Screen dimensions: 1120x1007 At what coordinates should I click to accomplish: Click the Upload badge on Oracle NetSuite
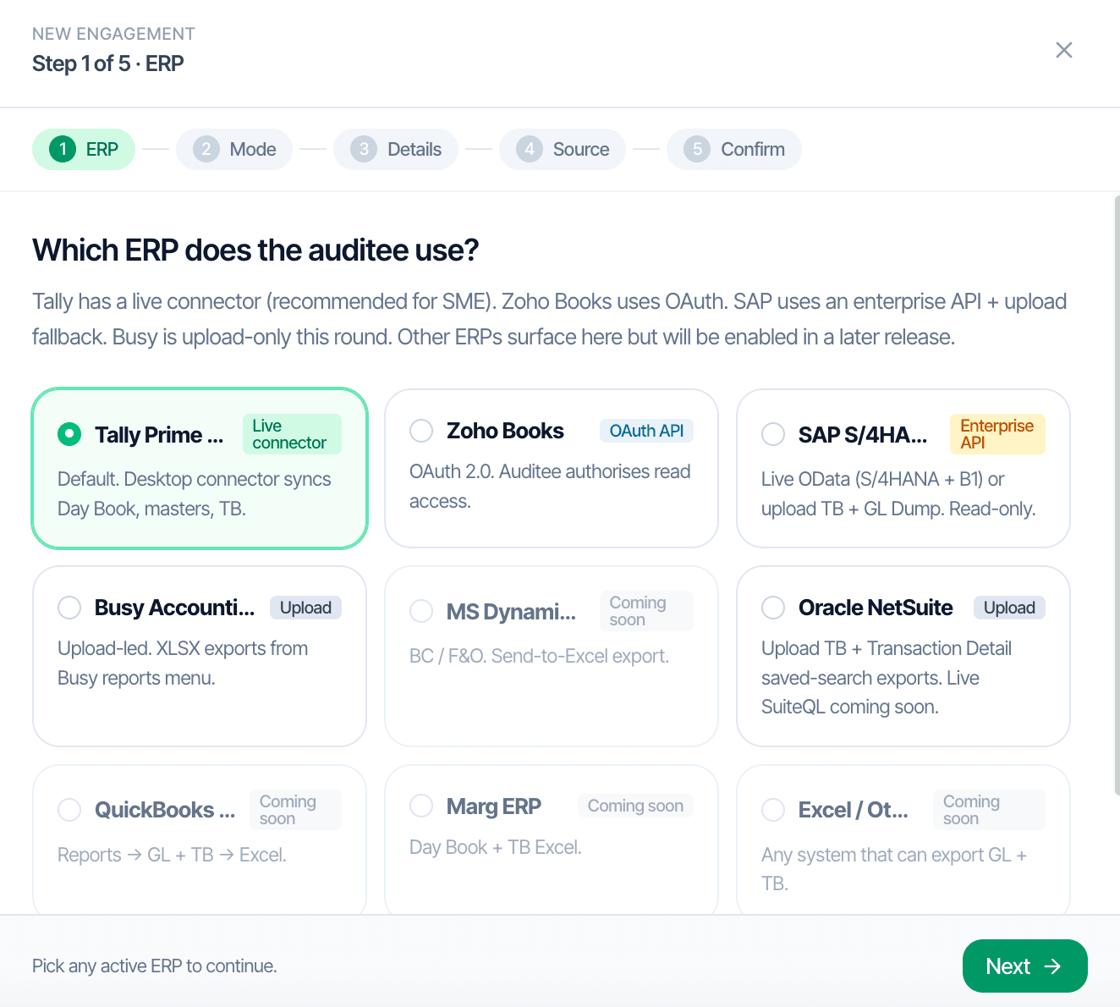click(1009, 608)
